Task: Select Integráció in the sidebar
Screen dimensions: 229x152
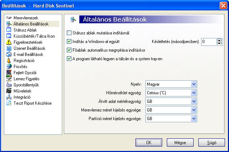Action: [x=22, y=97]
